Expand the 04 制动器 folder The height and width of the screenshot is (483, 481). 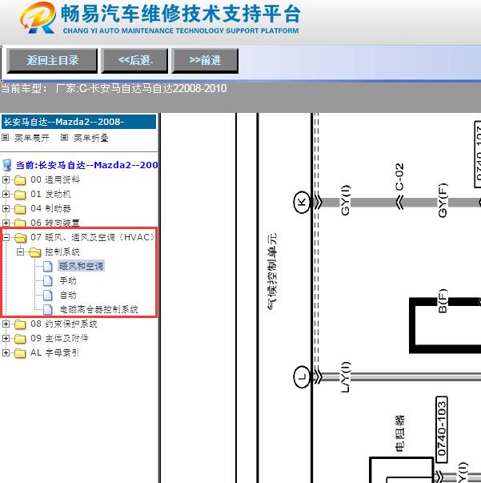tap(6, 208)
